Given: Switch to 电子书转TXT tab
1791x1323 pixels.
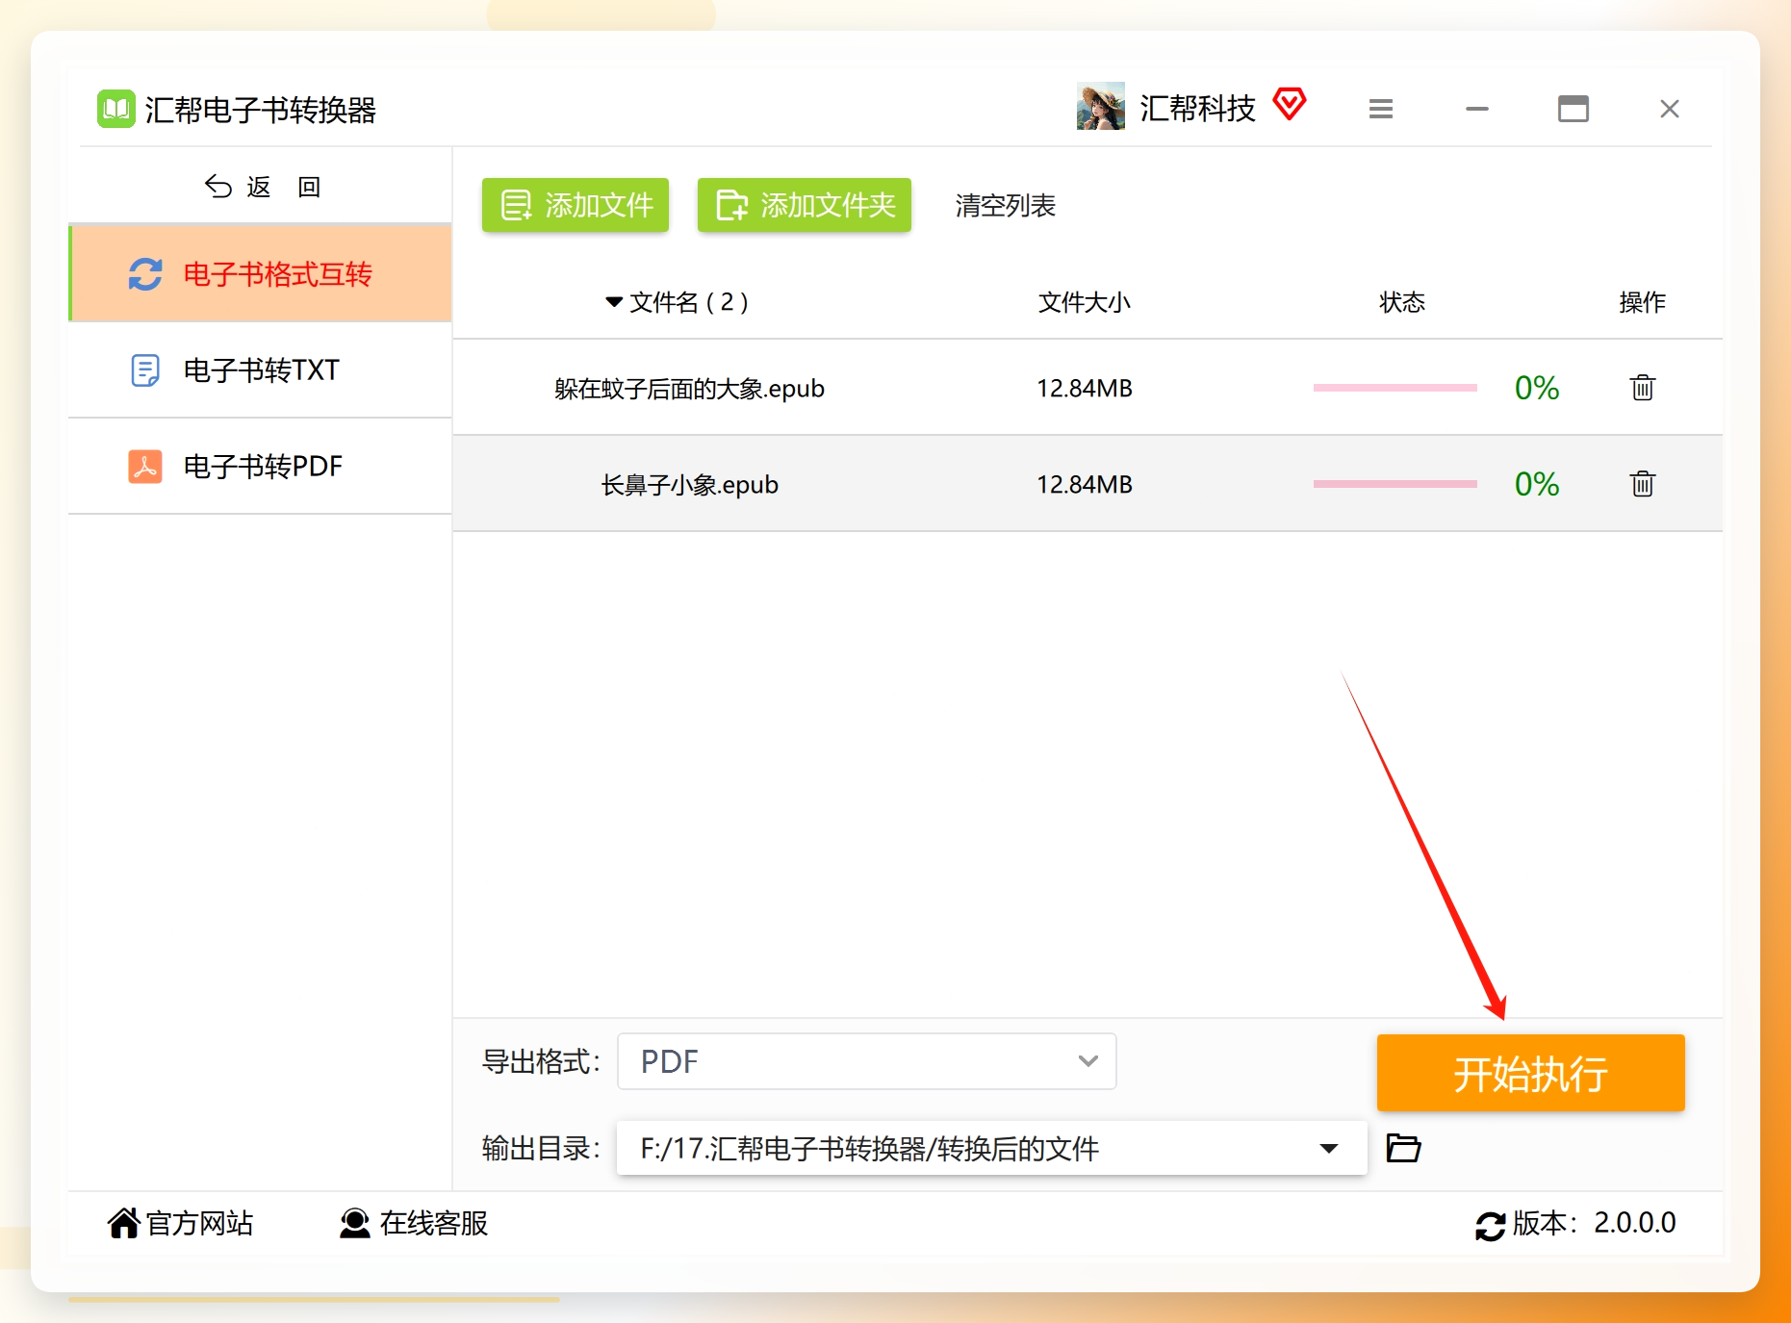Looking at the screenshot, I should pyautogui.click(x=261, y=369).
